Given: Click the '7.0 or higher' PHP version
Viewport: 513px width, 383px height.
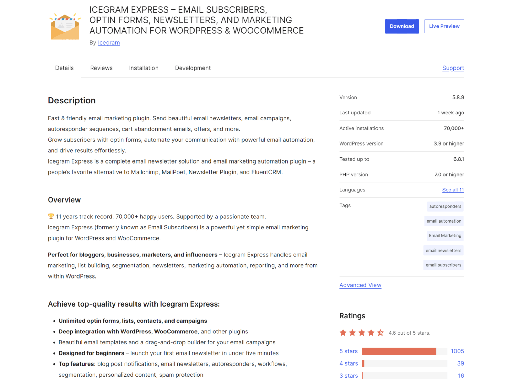Looking at the screenshot, I should (449, 175).
